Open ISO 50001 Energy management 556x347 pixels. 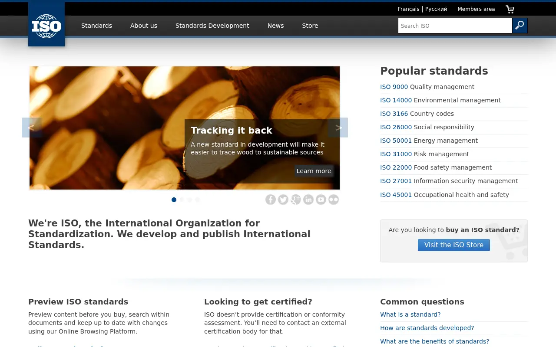point(429,141)
